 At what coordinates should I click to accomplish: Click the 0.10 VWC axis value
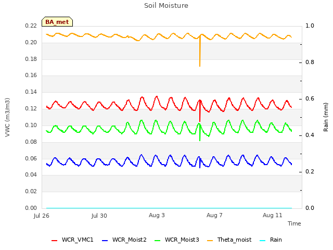(31, 125)
